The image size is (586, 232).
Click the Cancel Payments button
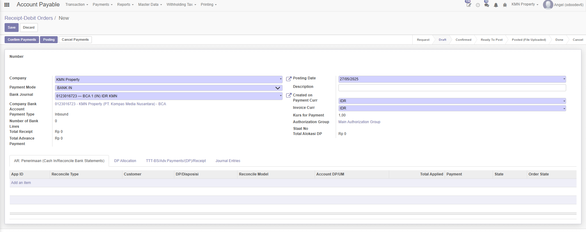pos(75,40)
